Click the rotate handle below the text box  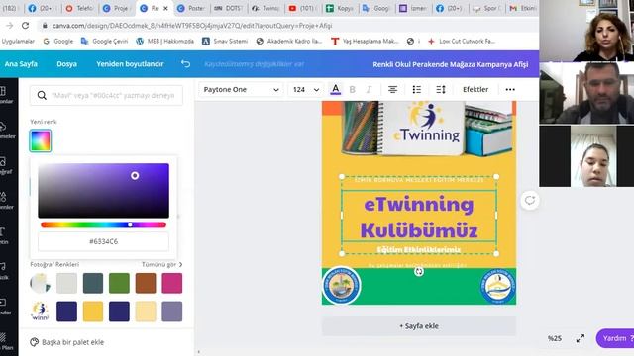pos(419,272)
